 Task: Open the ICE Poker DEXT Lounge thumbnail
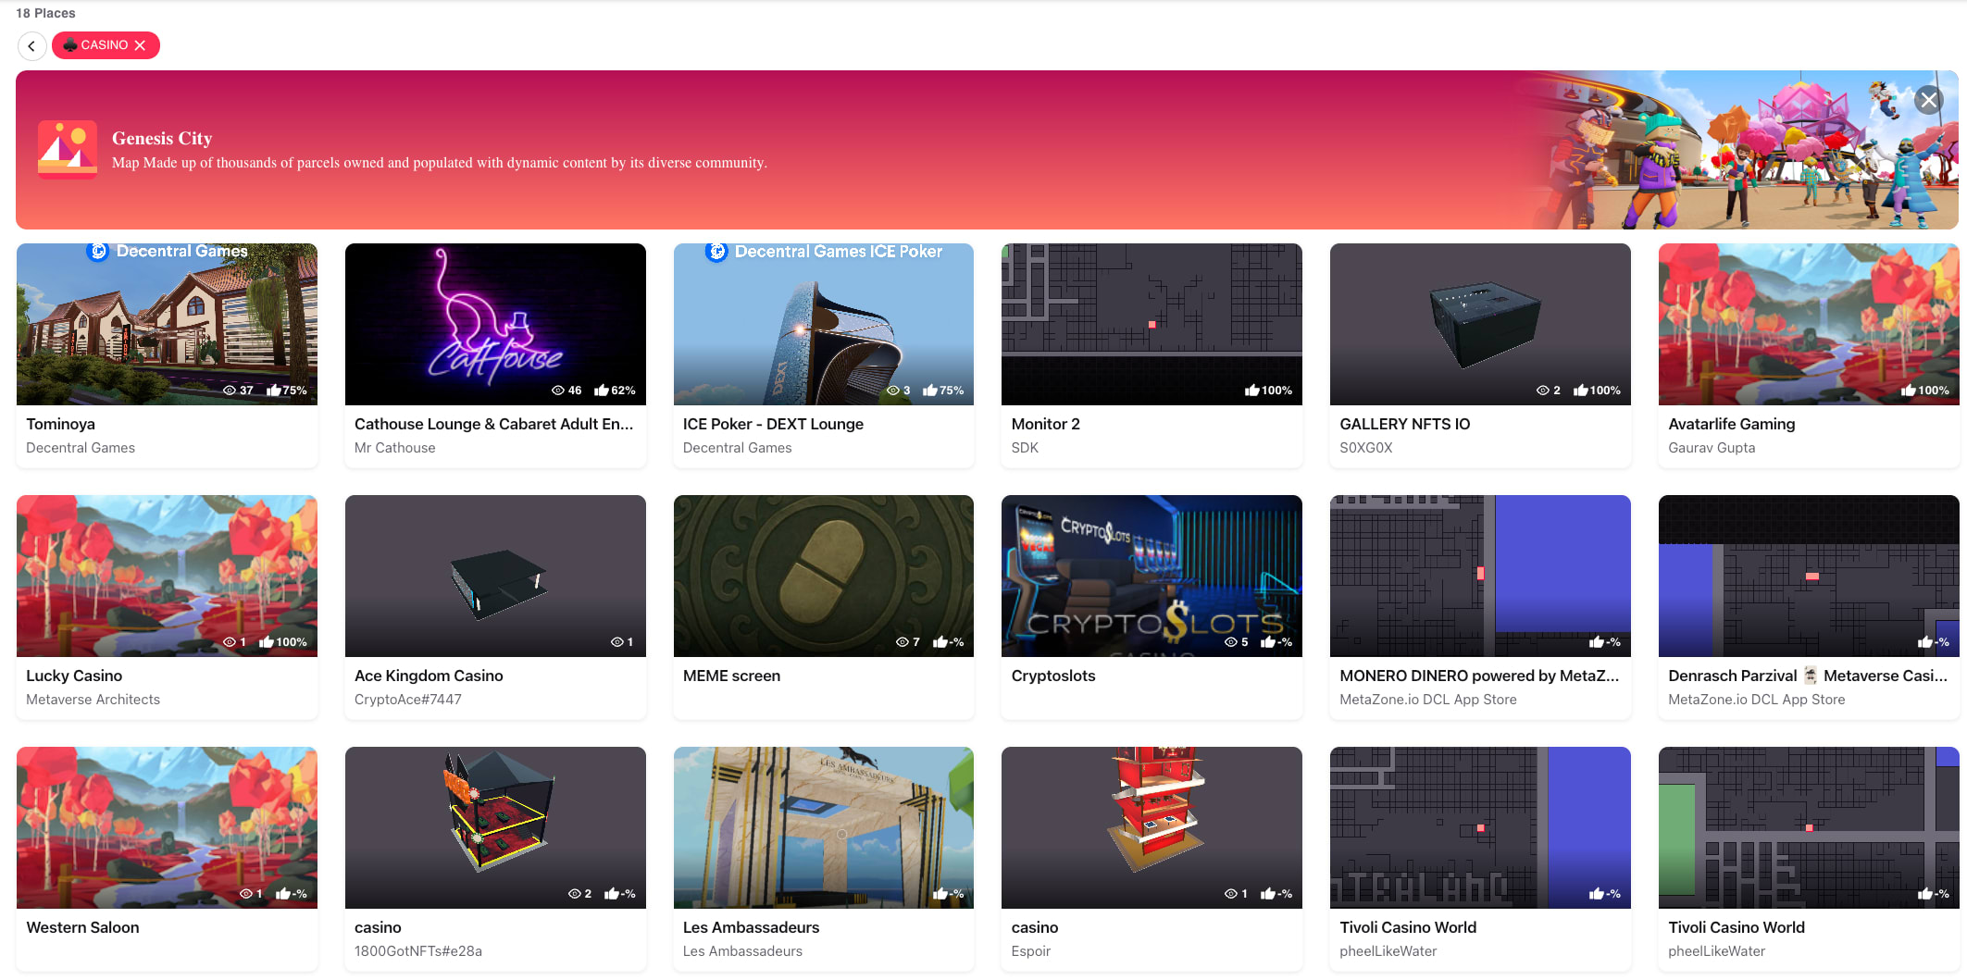824,324
